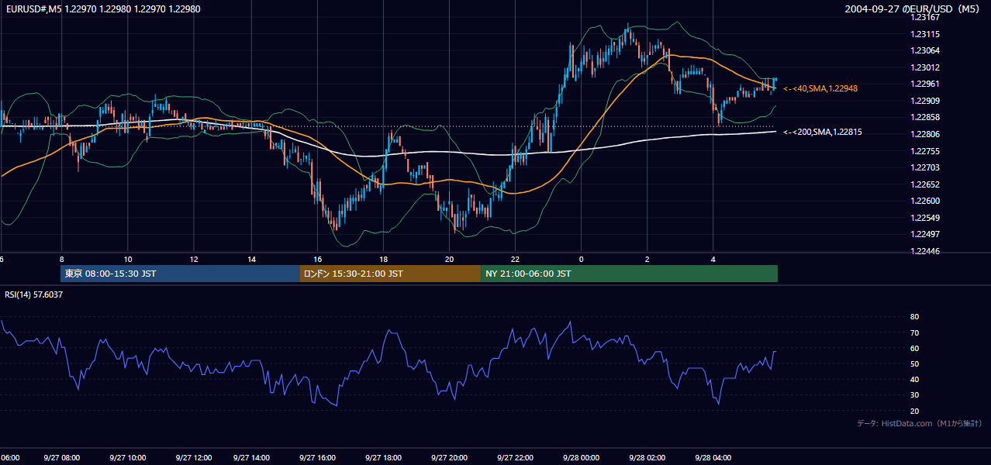Click the RSI(14) 57.6037 indicator label

pos(33,294)
